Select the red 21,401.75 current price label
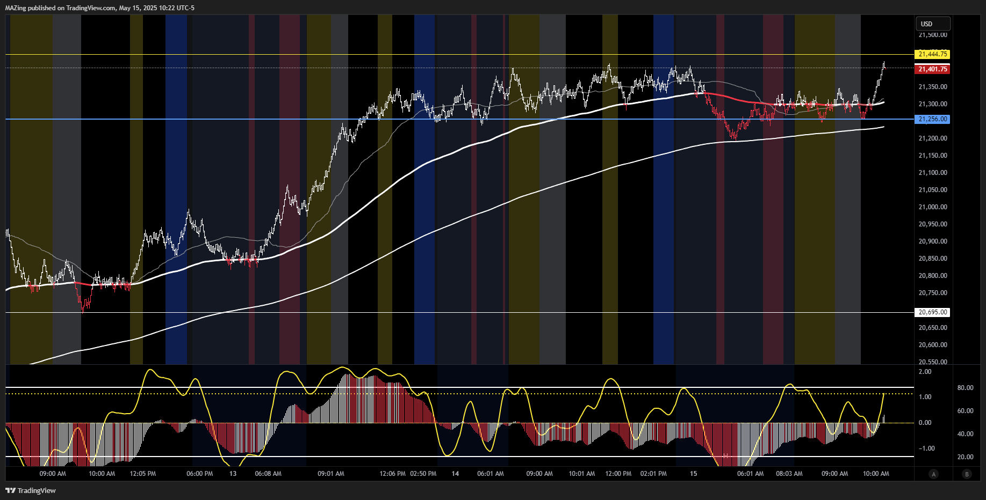986x500 pixels. [x=932, y=69]
